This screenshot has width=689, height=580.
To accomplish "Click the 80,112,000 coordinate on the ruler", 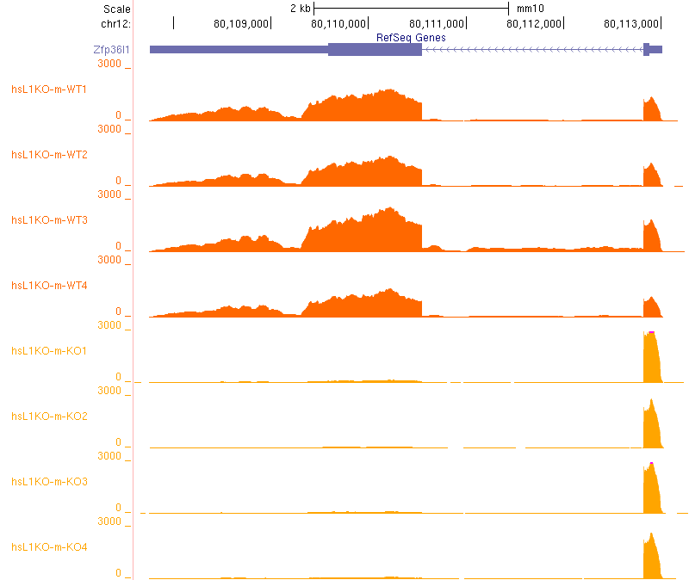I will pyautogui.click(x=535, y=23).
